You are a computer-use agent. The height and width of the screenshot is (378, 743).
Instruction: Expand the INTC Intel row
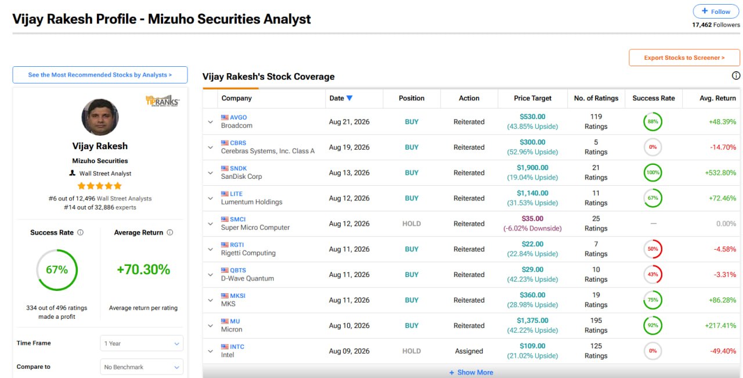pos(211,351)
